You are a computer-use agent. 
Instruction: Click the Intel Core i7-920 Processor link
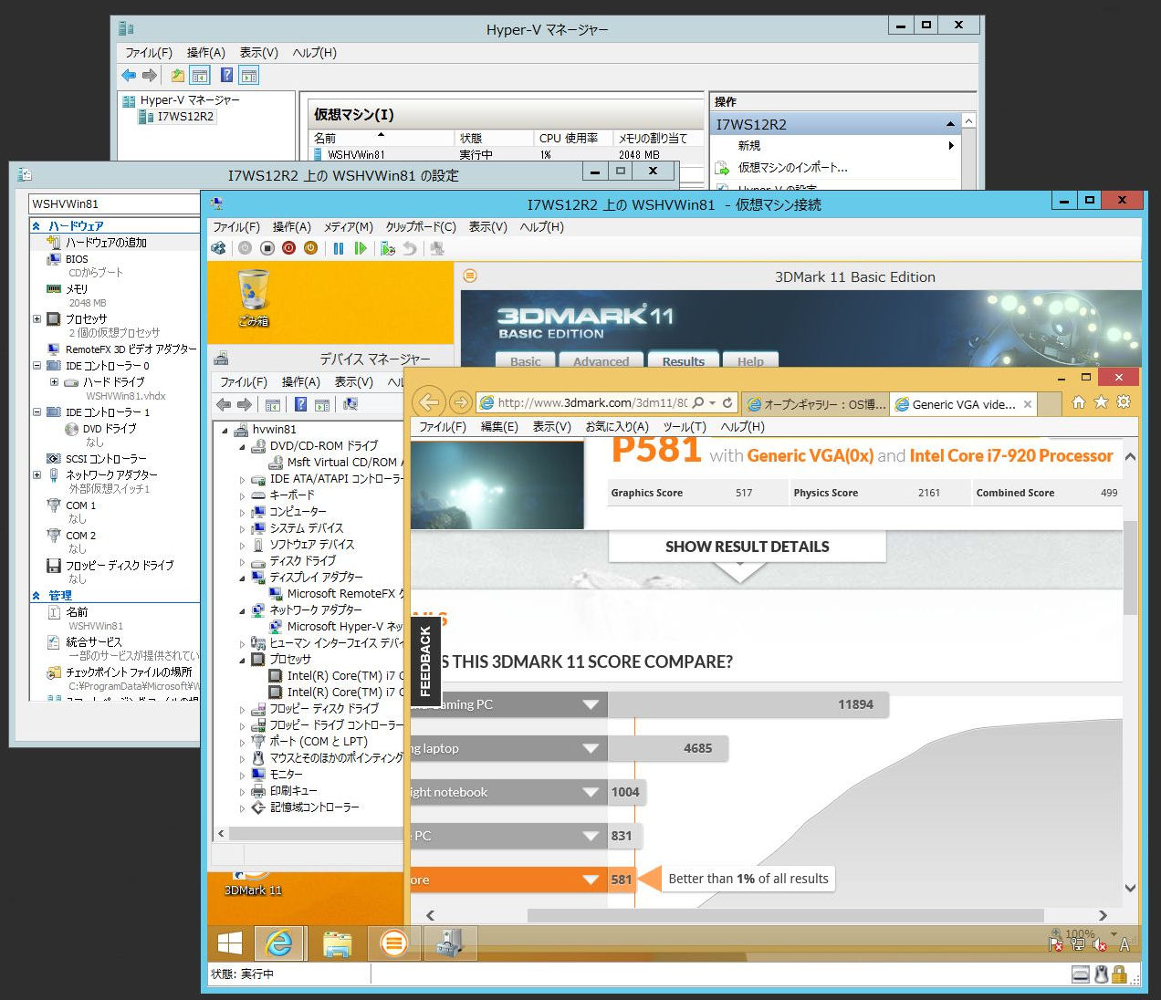click(1011, 455)
